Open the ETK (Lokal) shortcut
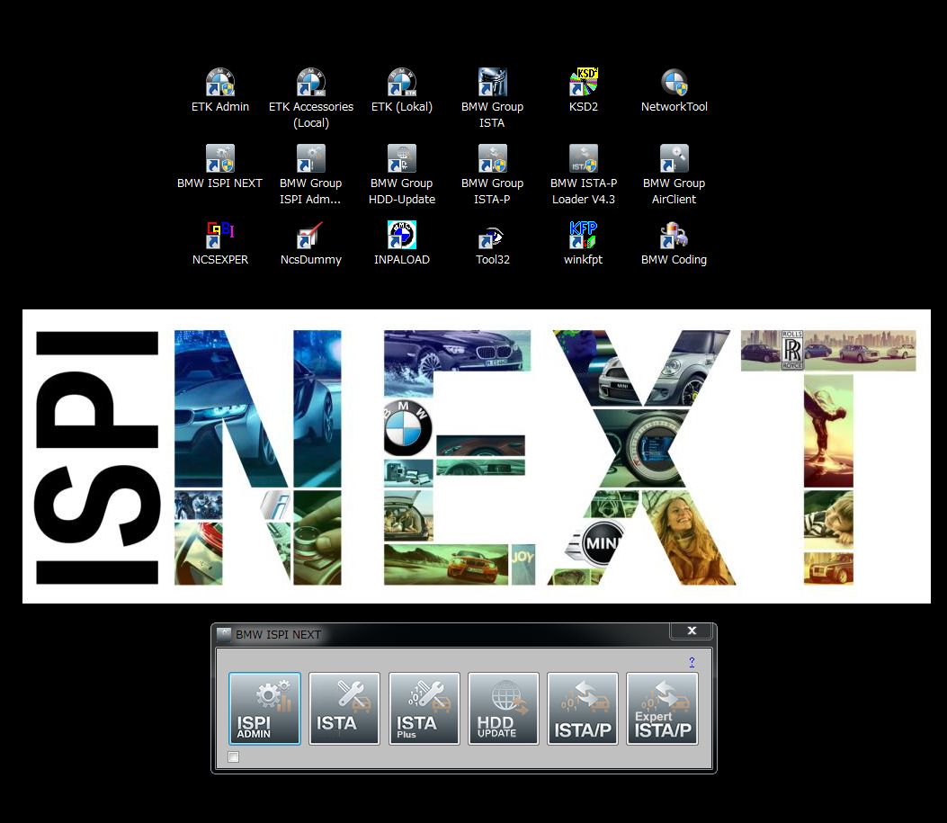This screenshot has width=947, height=823. click(x=402, y=91)
